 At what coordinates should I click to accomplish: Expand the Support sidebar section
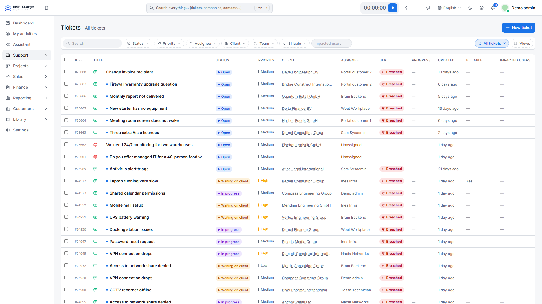pyautogui.click(x=27, y=55)
